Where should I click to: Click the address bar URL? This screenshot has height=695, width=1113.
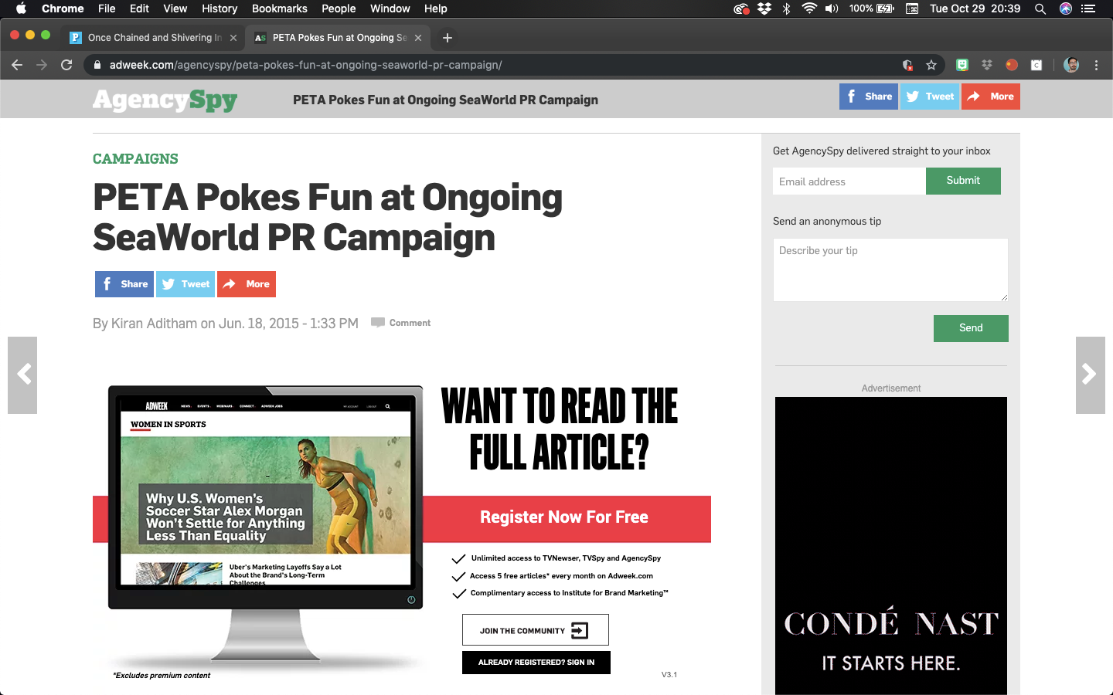306,65
